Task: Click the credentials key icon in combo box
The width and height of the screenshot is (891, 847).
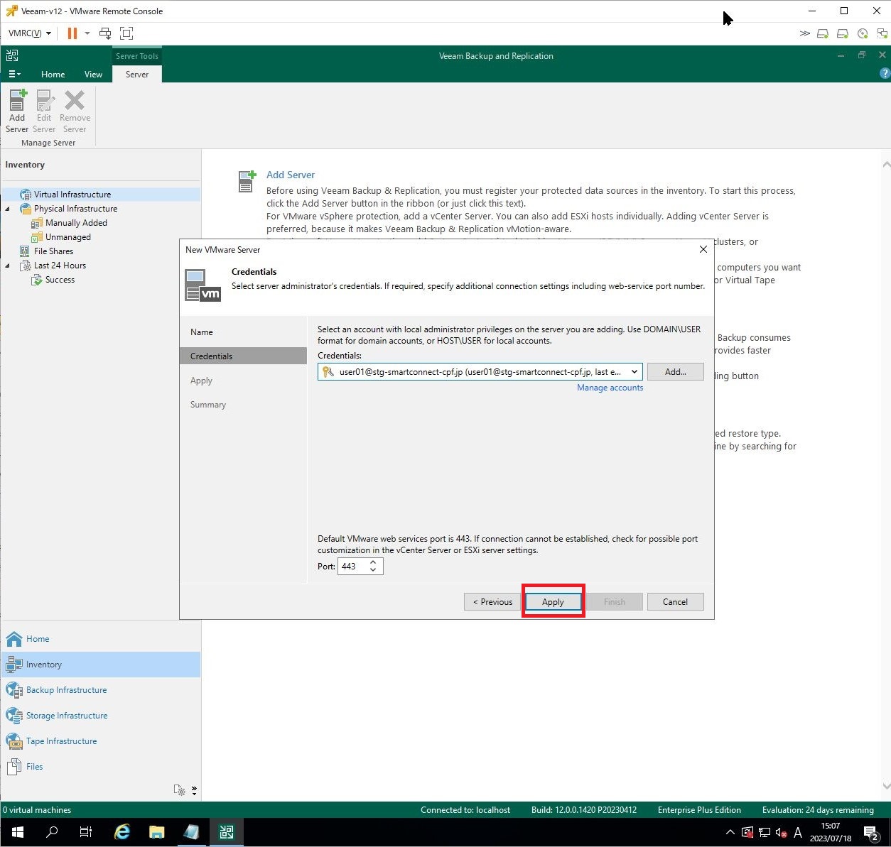Action: tap(328, 372)
